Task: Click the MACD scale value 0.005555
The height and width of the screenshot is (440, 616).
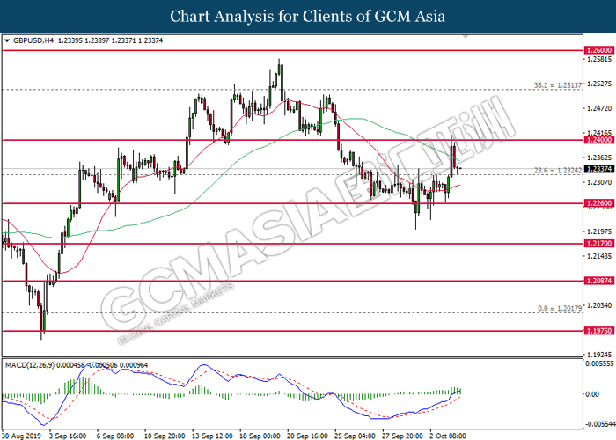Action: [x=599, y=363]
